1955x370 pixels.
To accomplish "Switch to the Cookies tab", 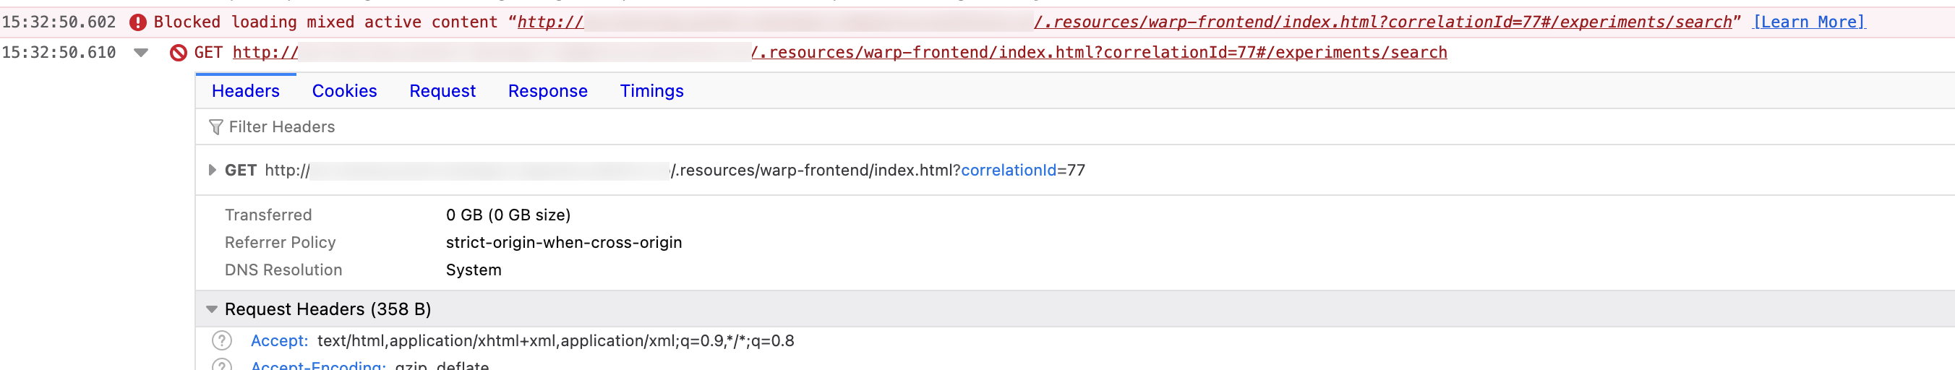I will pyautogui.click(x=344, y=91).
